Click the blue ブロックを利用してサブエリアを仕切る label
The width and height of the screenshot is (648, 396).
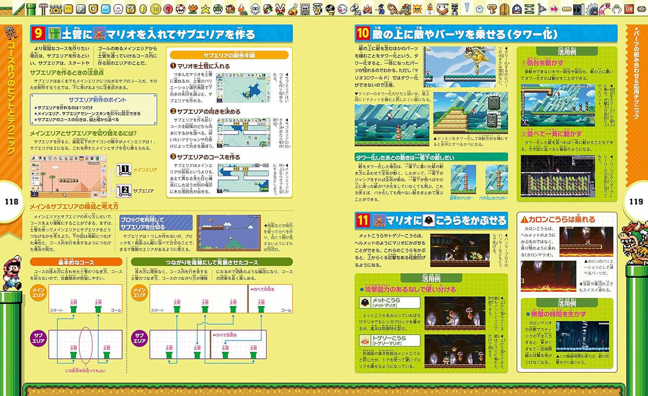156,224
